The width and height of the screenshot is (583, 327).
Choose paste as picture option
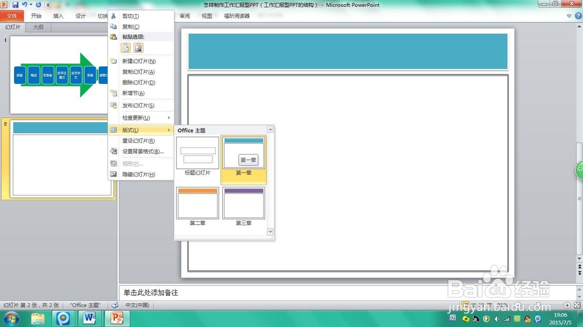click(138, 48)
